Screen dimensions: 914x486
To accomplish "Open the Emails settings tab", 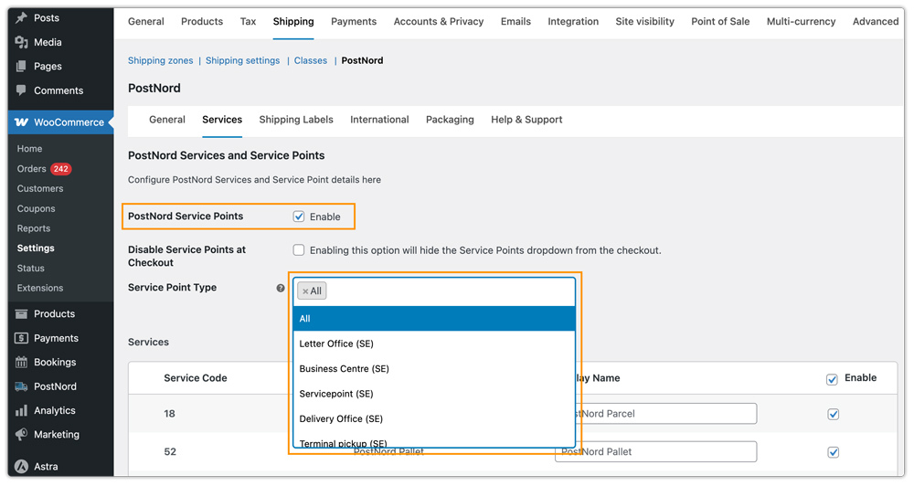I will (x=515, y=22).
